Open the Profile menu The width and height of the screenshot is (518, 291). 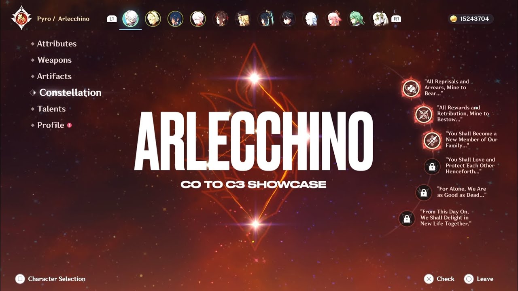[51, 125]
